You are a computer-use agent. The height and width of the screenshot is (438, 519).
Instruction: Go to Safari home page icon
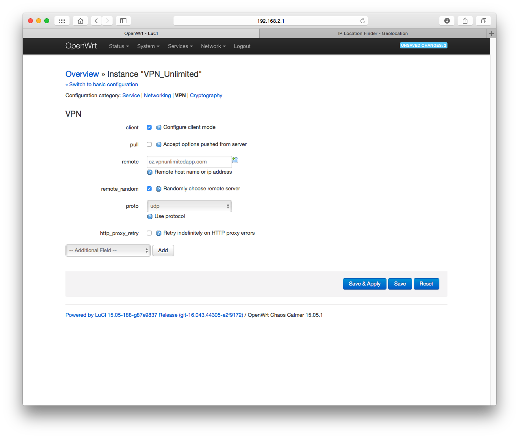coord(80,21)
